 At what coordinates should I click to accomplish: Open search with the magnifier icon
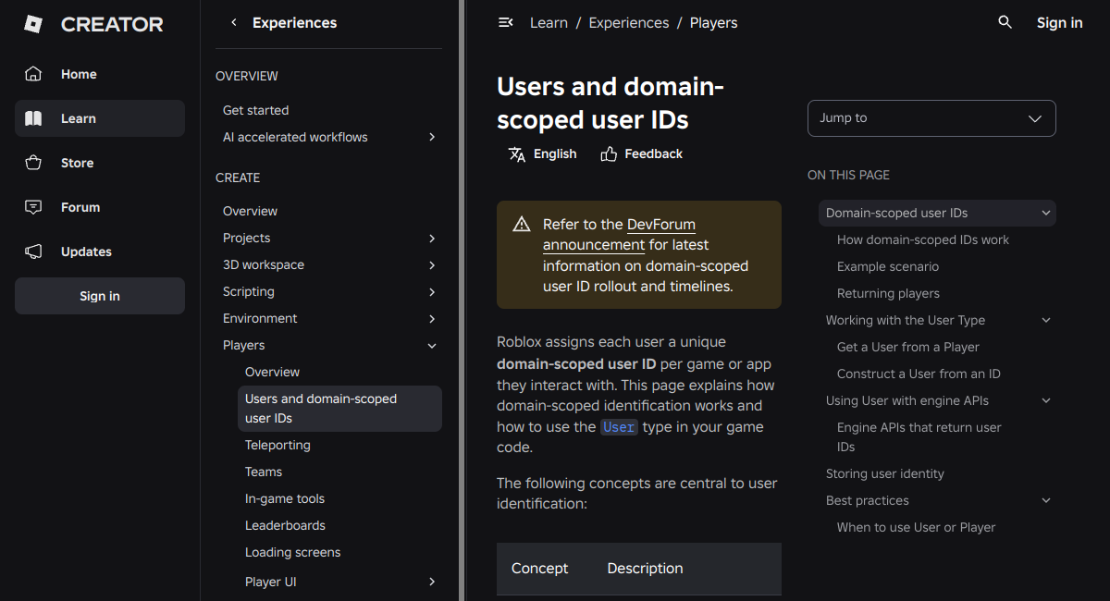coord(1005,22)
